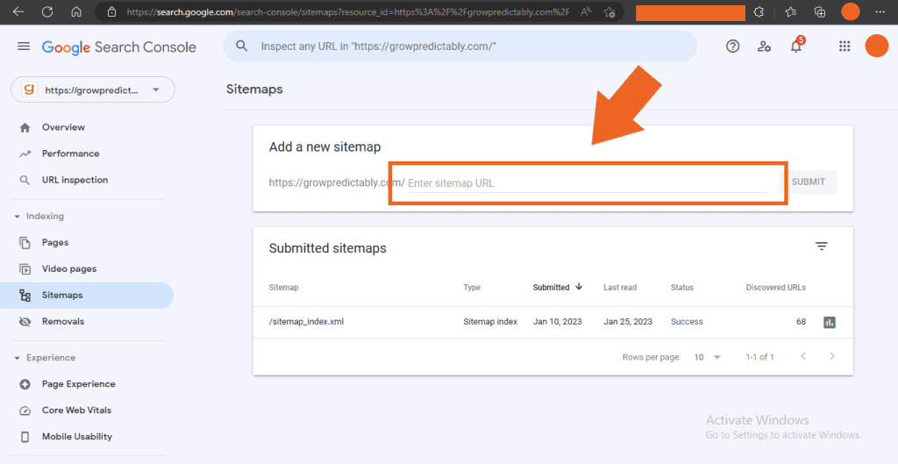
Task: Sort by the Sitemap column header
Action: pos(283,288)
